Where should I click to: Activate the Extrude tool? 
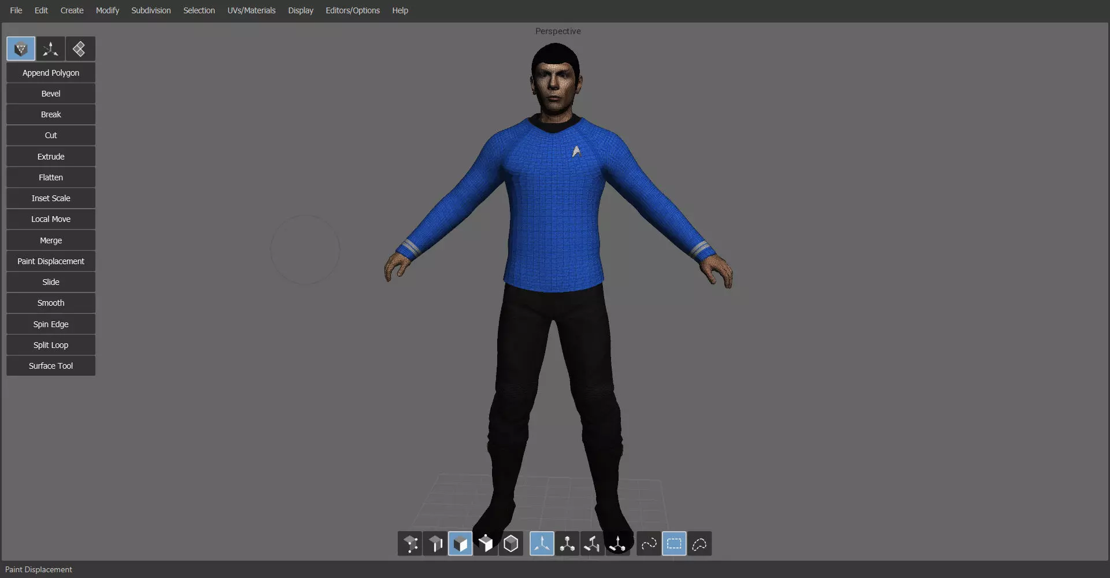pos(51,157)
